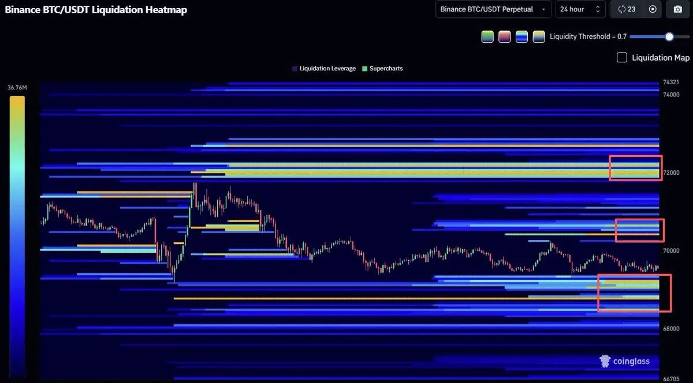Choose the green-to-blue gradient color theme swatch
Image resolution: width=693 pixels, height=383 pixels.
[487, 36]
